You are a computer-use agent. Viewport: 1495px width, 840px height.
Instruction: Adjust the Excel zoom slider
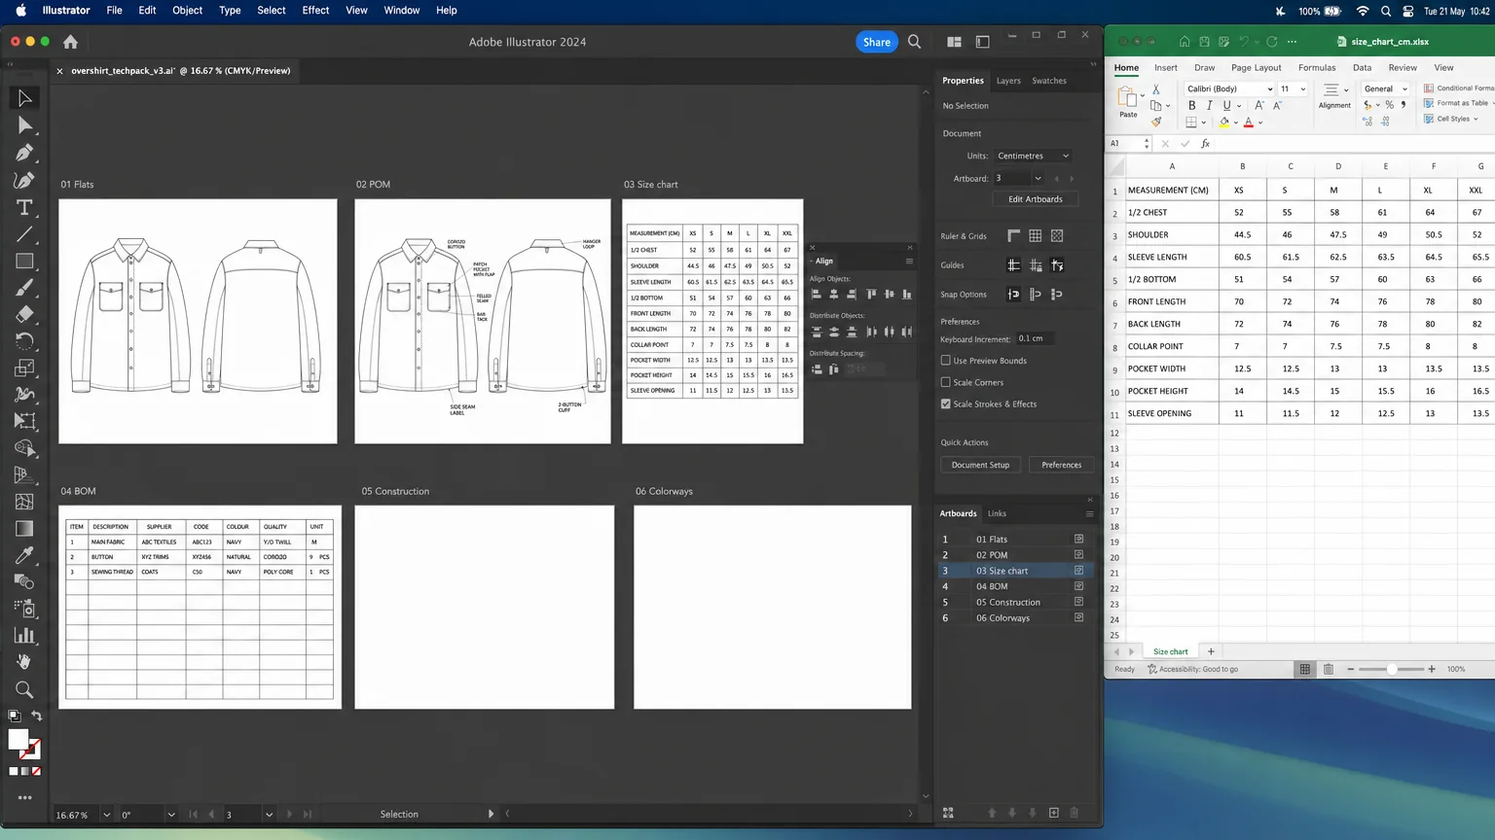[1392, 669]
